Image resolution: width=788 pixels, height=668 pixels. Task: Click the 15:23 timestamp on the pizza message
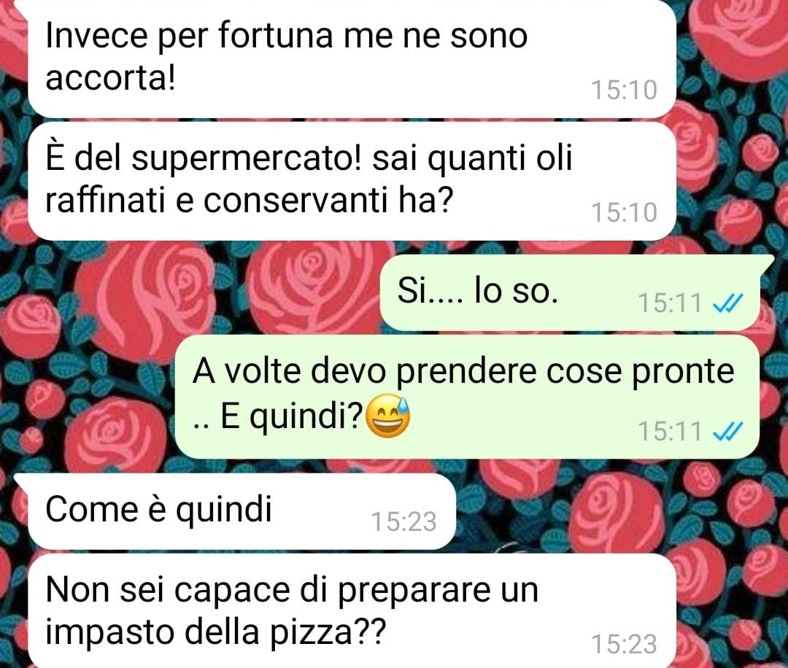[624, 645]
